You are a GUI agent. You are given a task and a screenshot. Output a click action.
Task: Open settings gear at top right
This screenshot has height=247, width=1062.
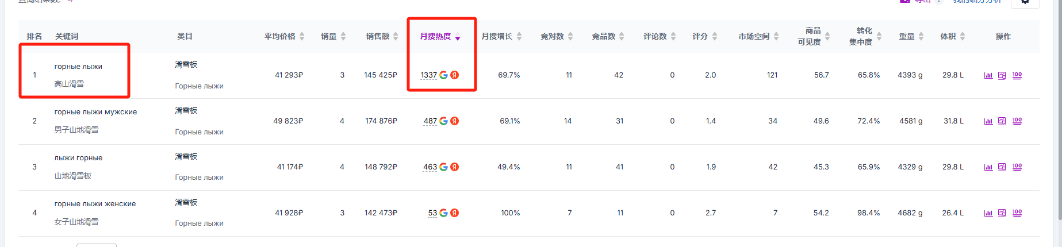(x=1025, y=2)
